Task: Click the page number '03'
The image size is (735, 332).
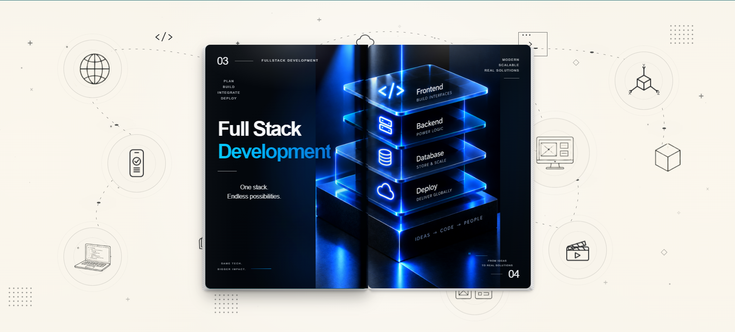Action: (222, 61)
